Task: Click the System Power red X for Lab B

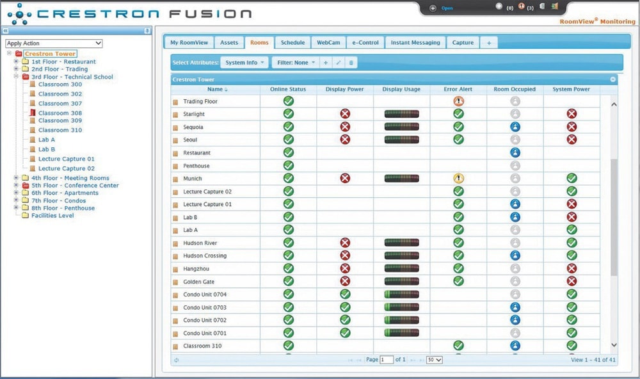Action: pos(572,217)
